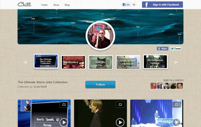The width and height of the screenshot is (201, 127).
Task: Click repost icon on the right stage video
Action: coord(176,105)
